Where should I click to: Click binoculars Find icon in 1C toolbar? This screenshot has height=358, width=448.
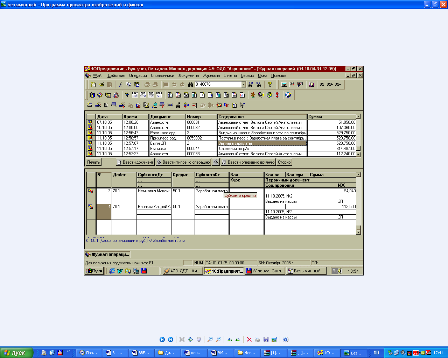click(x=190, y=84)
